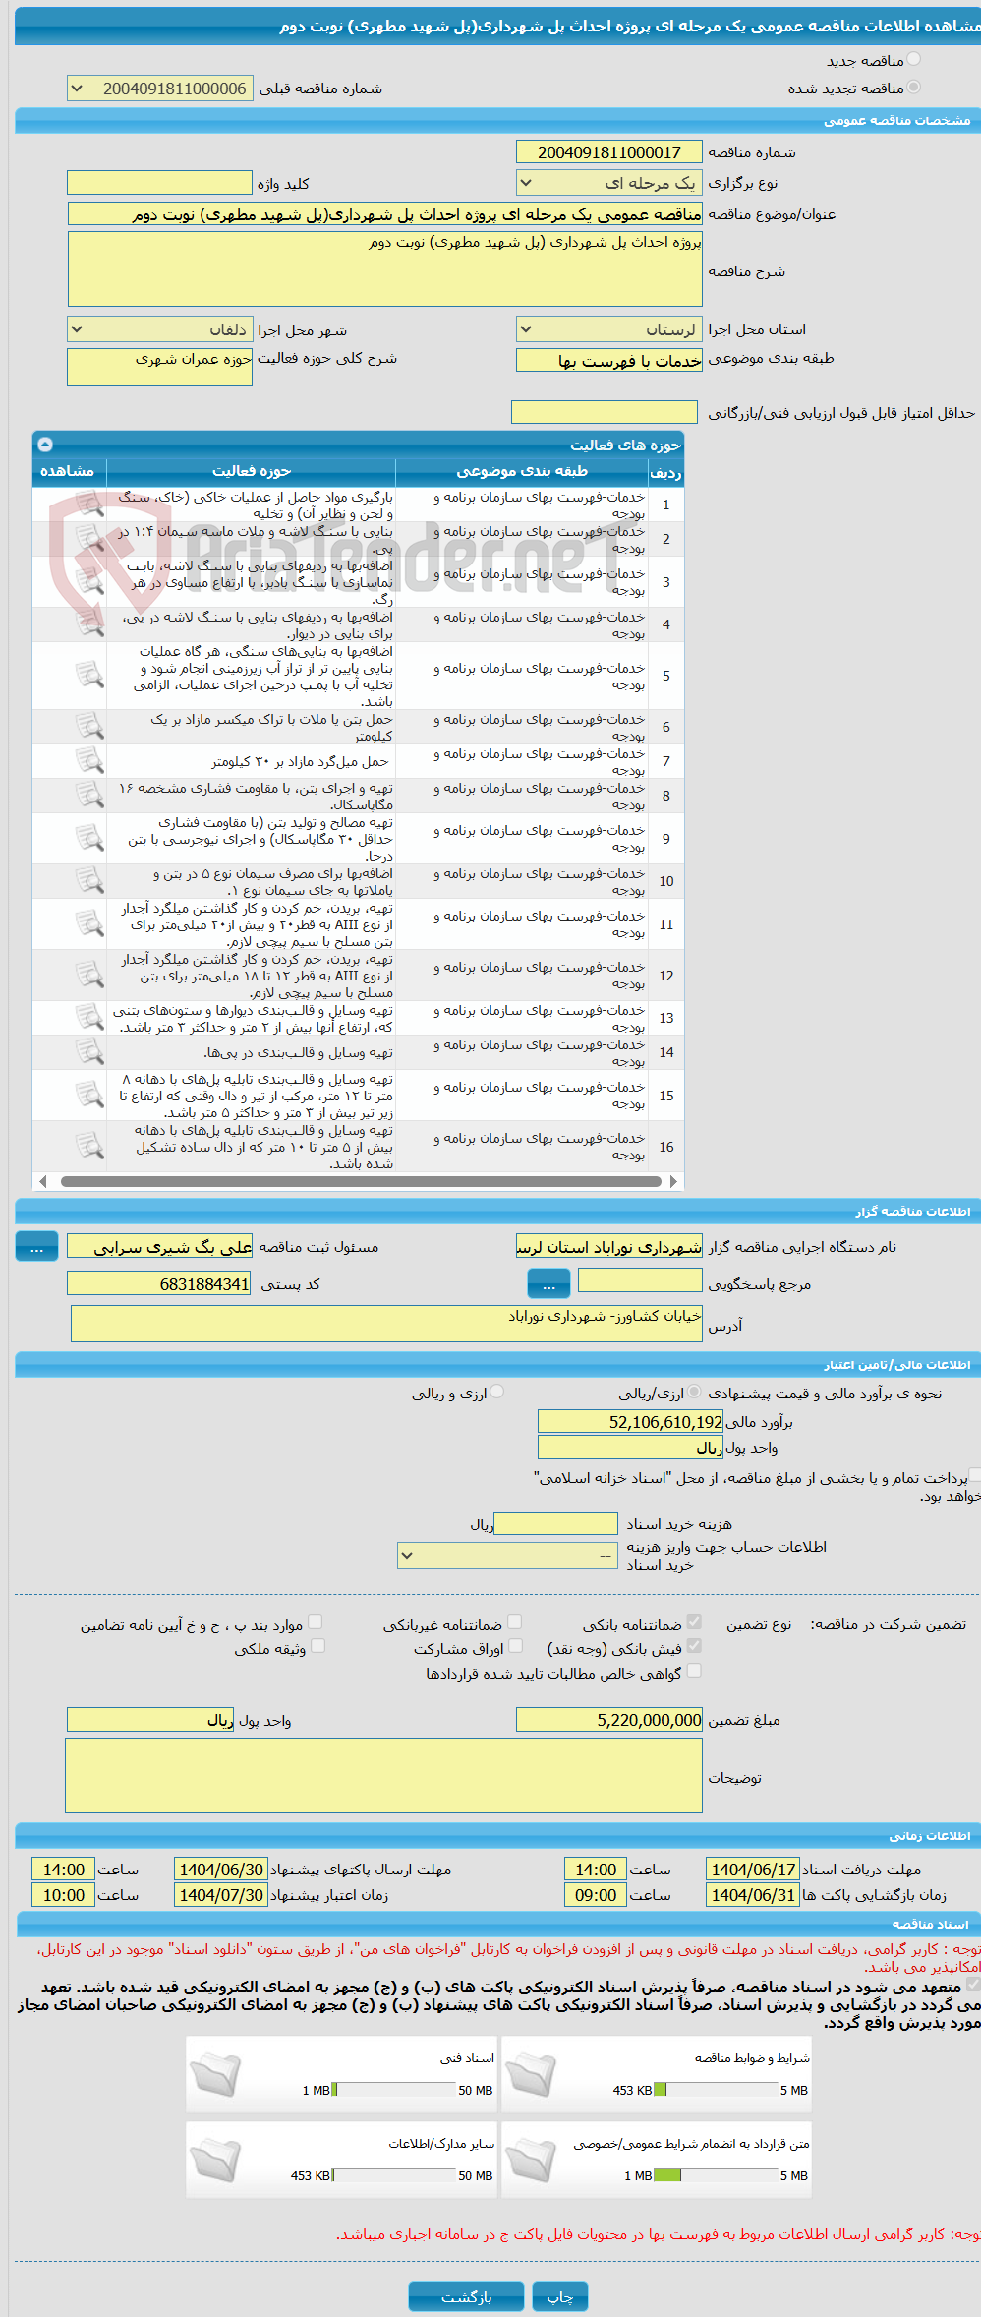The image size is (981, 2317).
Task: Select the ارزی/ریالی radio option
Action: coord(695,1392)
